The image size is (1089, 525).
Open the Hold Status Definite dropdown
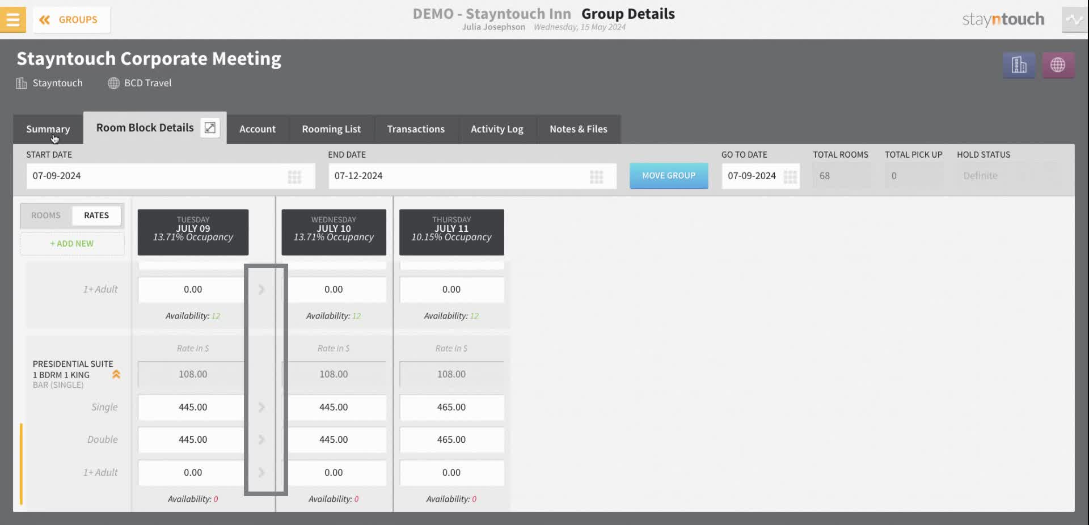click(1008, 176)
